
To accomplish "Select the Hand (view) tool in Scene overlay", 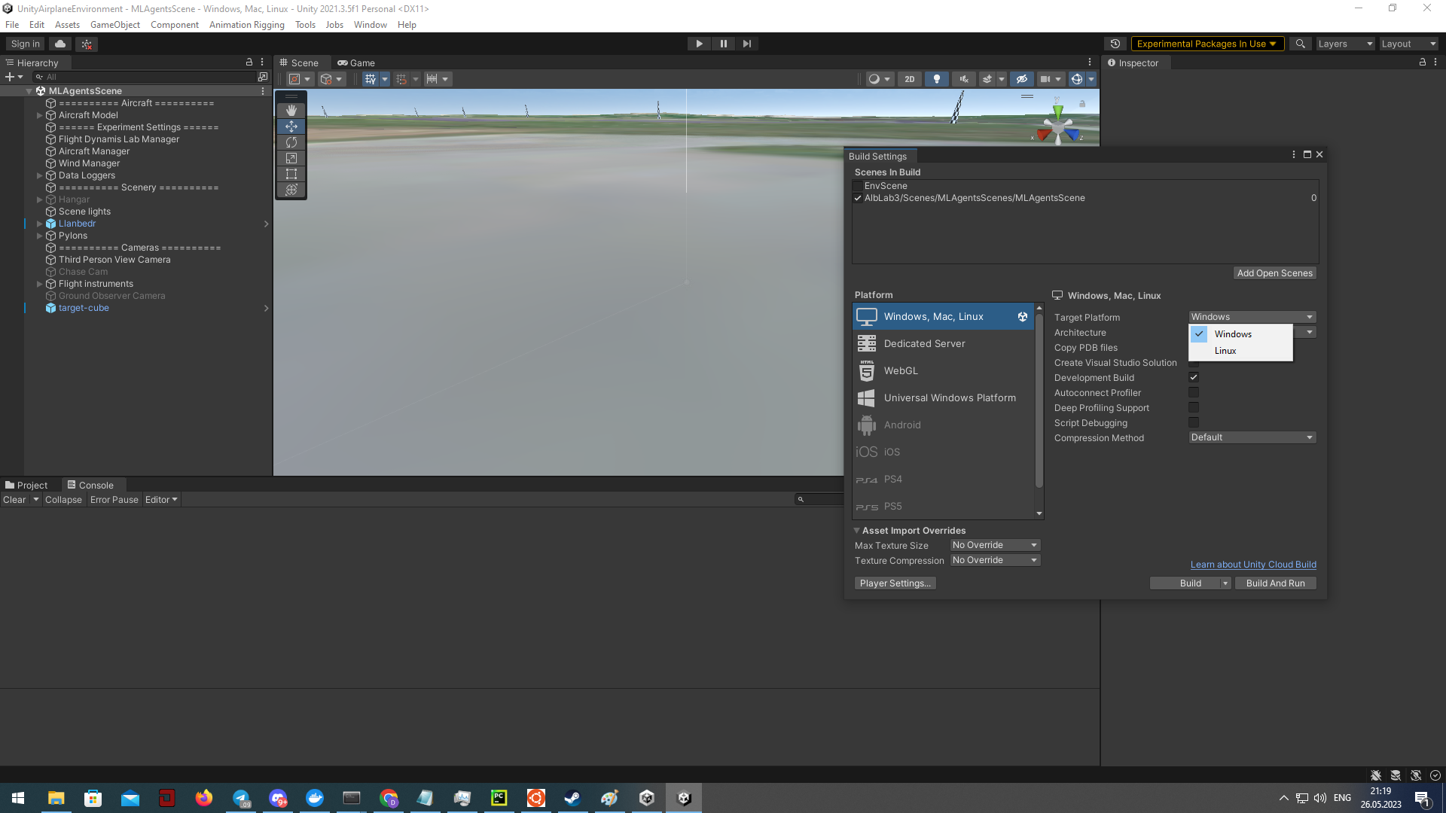I will click(291, 111).
